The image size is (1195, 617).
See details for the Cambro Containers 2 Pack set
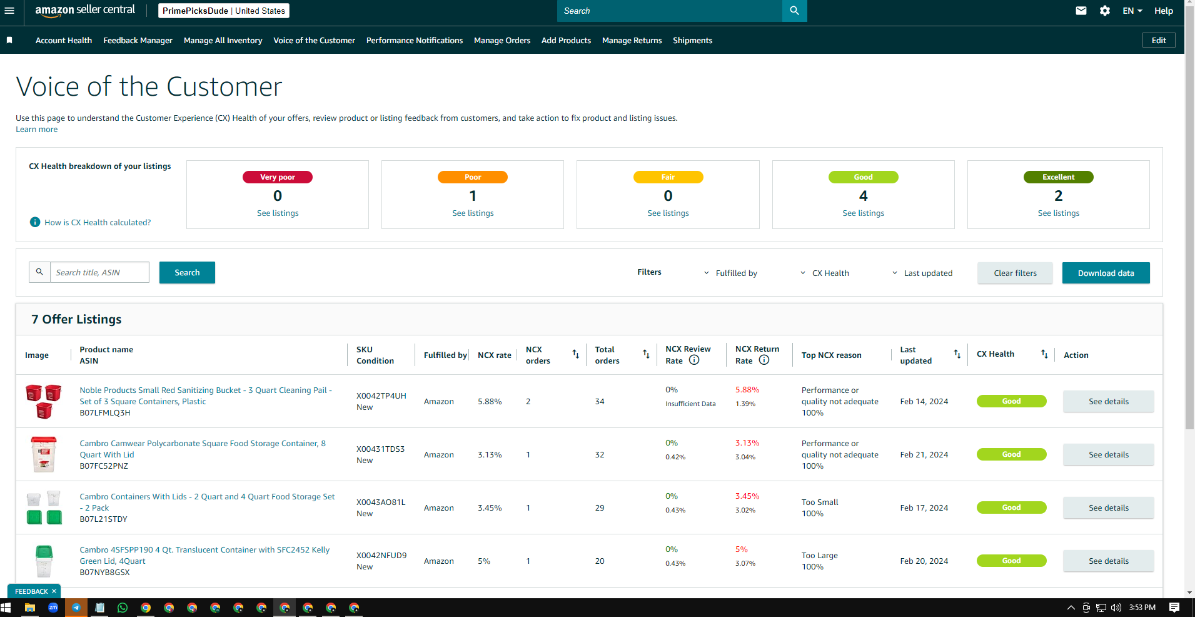click(x=1108, y=507)
